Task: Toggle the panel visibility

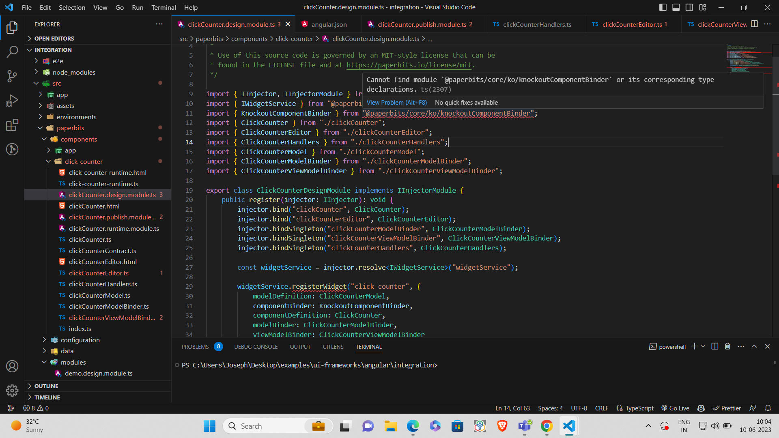Action: tap(676, 7)
